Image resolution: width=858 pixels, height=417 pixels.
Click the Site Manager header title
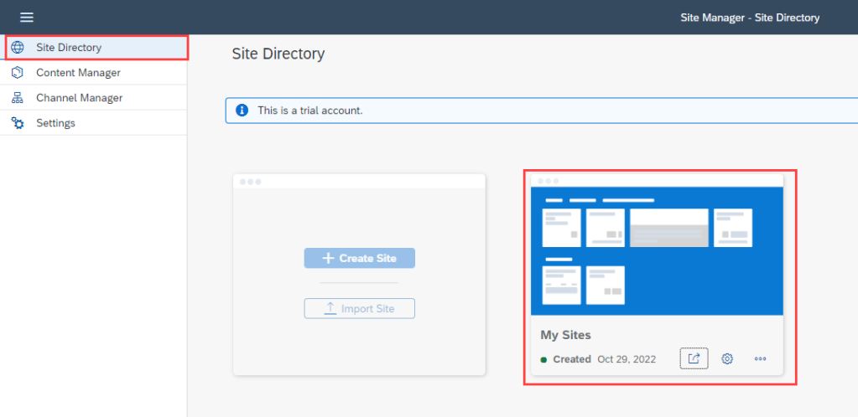[x=749, y=18]
